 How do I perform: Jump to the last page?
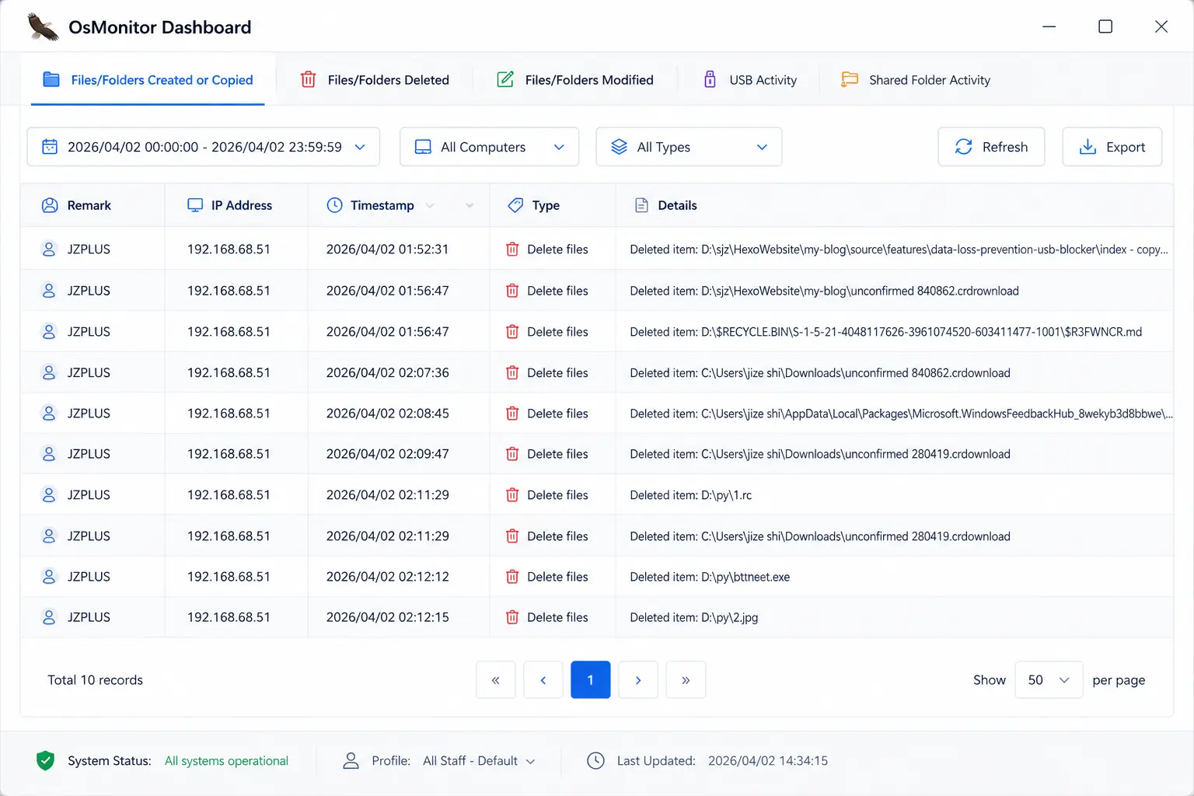[686, 680]
